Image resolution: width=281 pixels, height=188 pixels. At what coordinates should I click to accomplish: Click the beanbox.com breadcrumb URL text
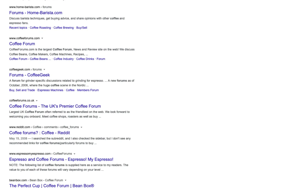point(36,180)
